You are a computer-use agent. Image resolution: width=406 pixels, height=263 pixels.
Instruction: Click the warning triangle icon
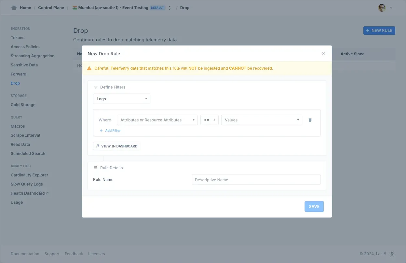click(x=89, y=68)
